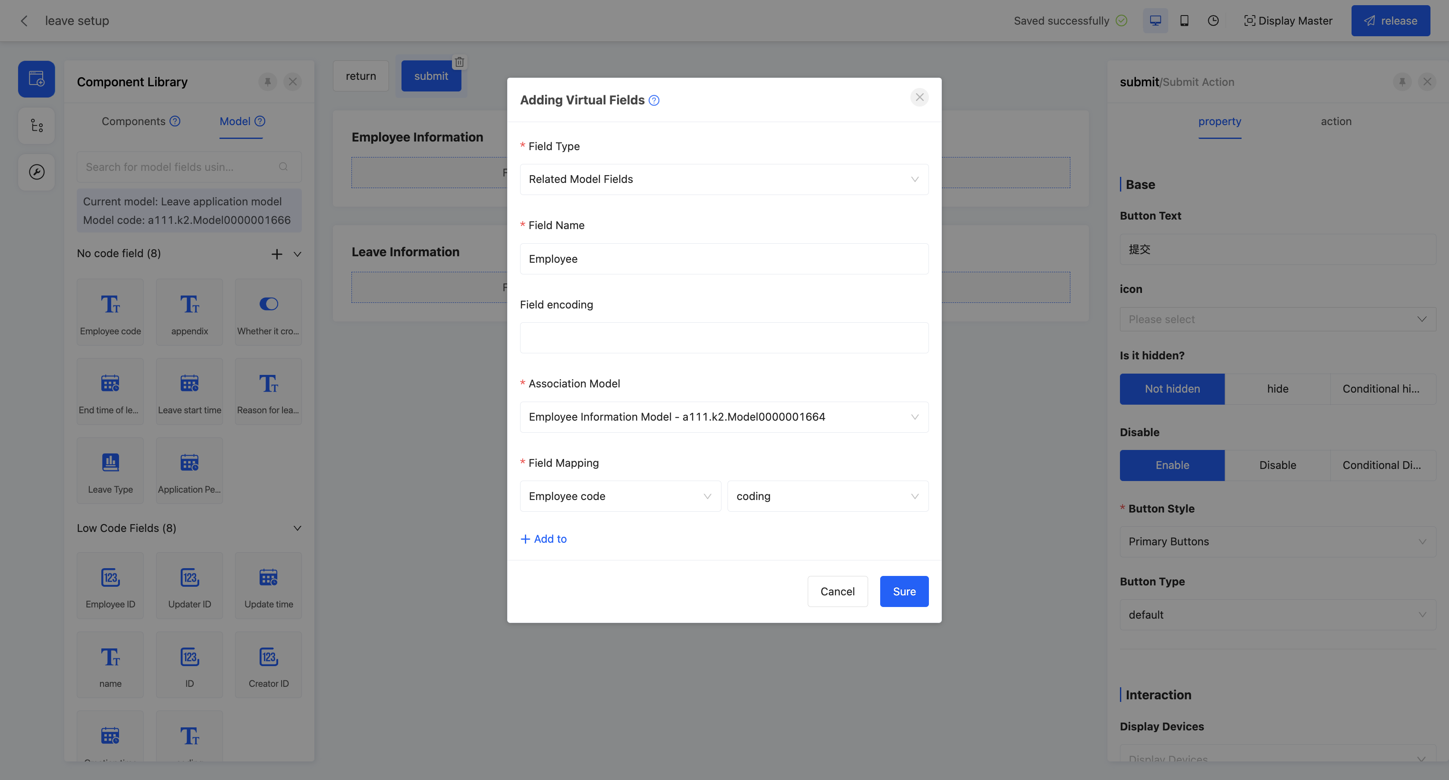The width and height of the screenshot is (1449, 780).
Task: Click the Sure button
Action: [x=903, y=591]
